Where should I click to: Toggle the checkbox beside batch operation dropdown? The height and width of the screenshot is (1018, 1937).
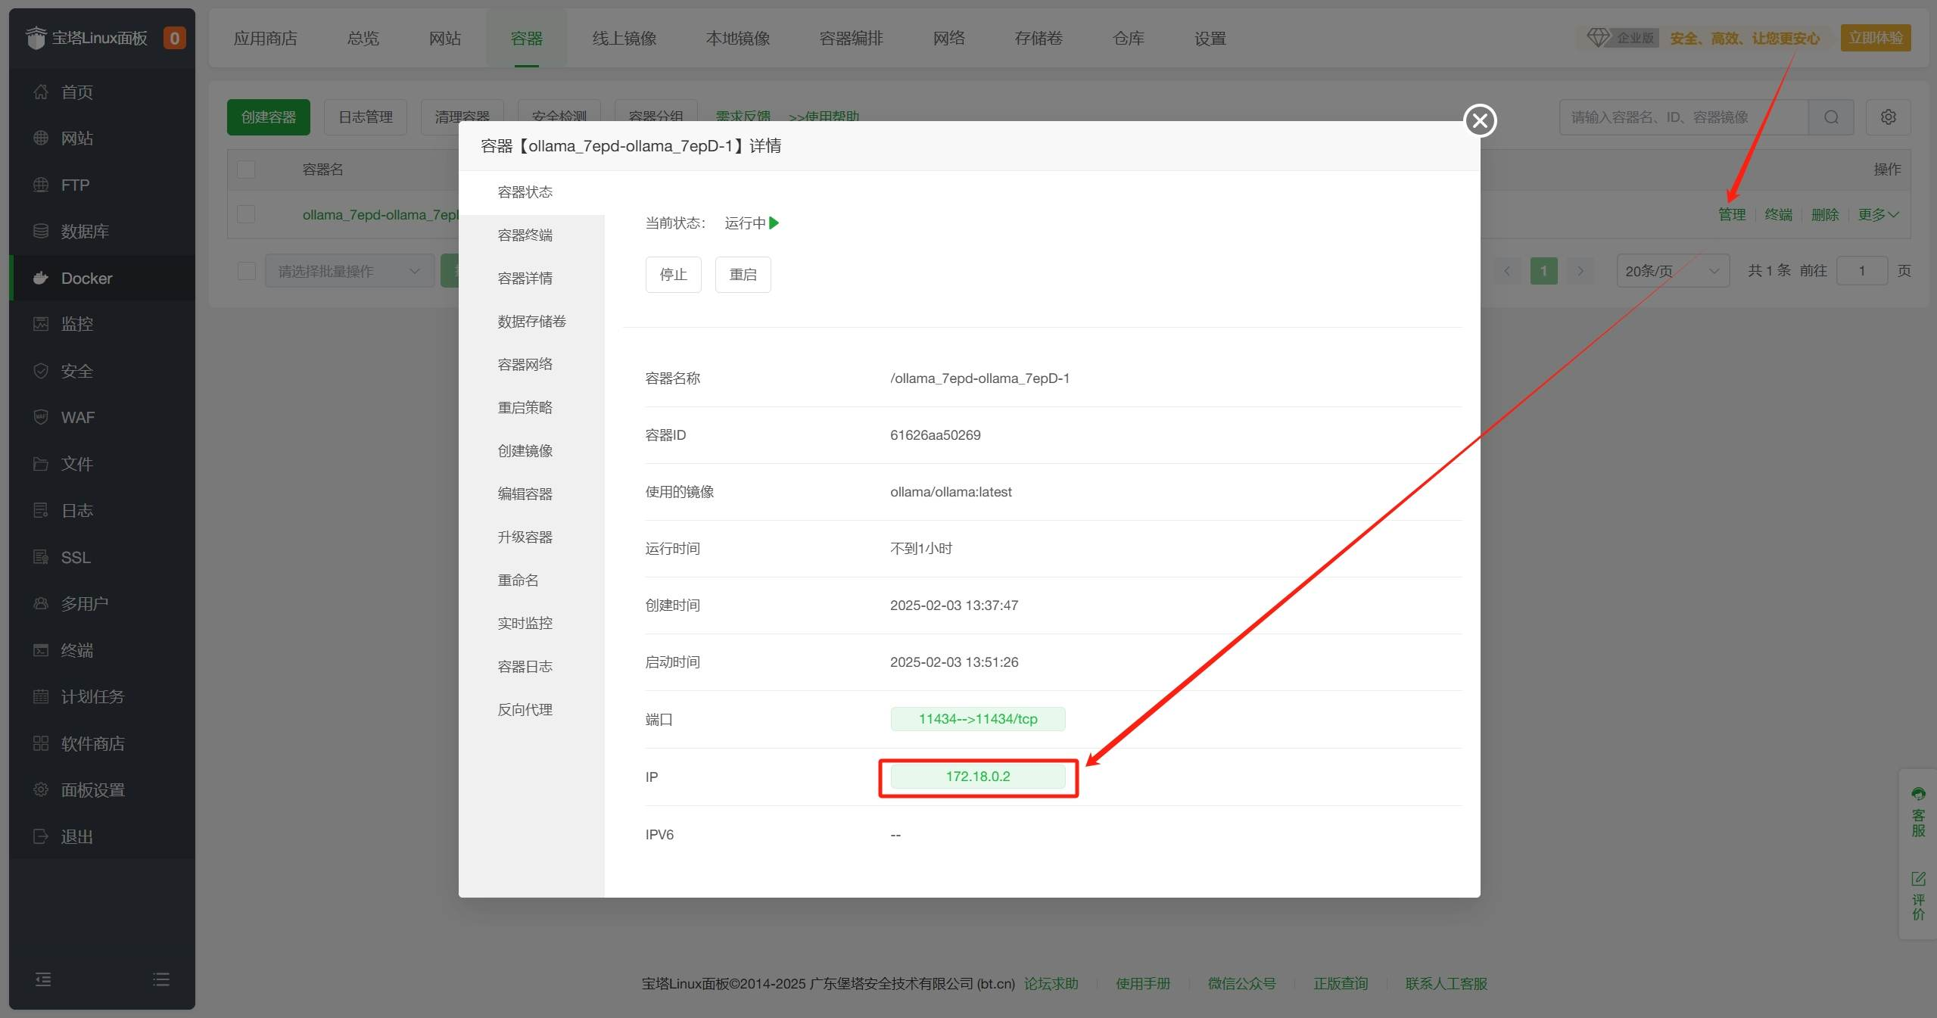[x=246, y=271]
